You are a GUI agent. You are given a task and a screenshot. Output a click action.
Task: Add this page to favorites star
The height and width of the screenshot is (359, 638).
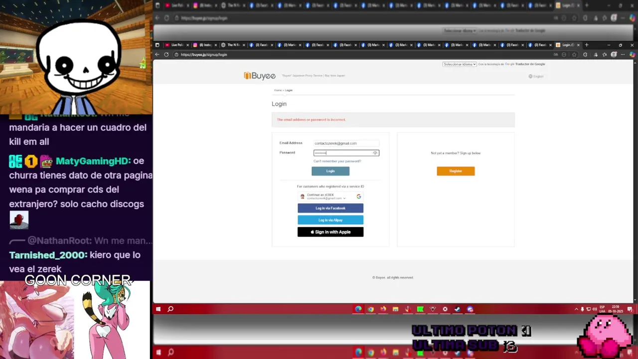click(574, 54)
